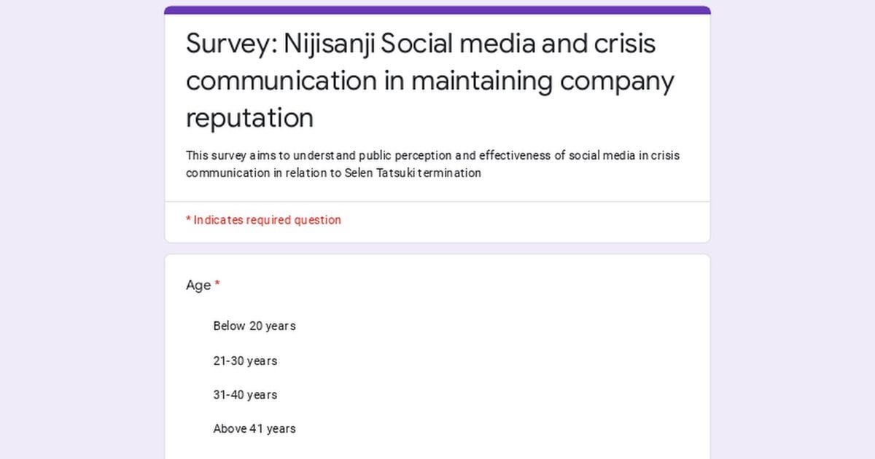Select the "Above 41 years" age option
Image resolution: width=875 pixels, height=459 pixels.
click(x=254, y=429)
